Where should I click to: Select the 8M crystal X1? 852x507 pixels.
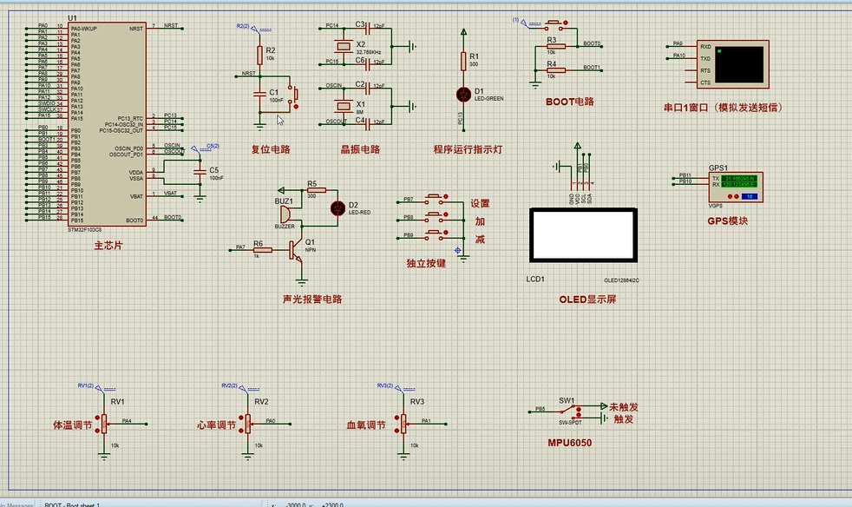click(x=344, y=106)
